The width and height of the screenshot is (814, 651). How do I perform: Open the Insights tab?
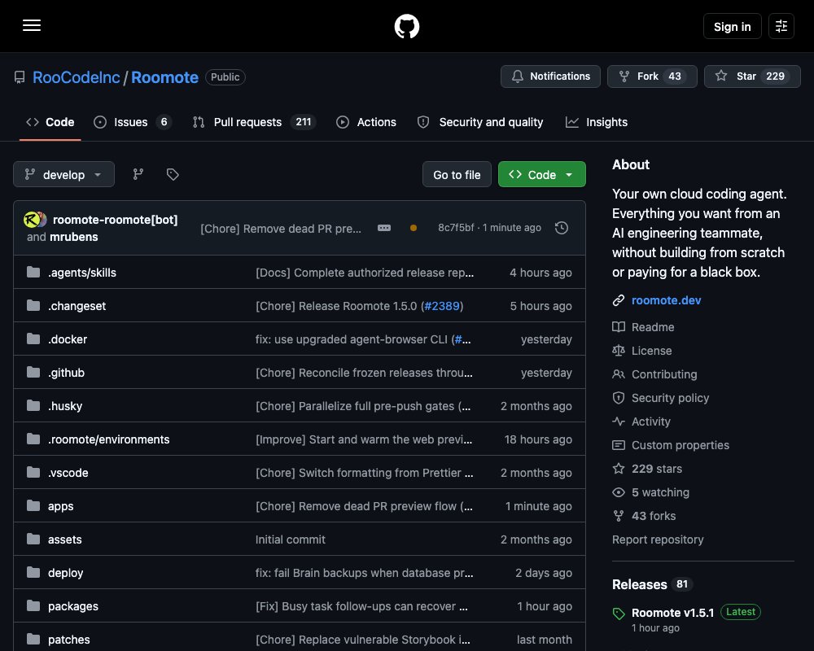coord(597,122)
